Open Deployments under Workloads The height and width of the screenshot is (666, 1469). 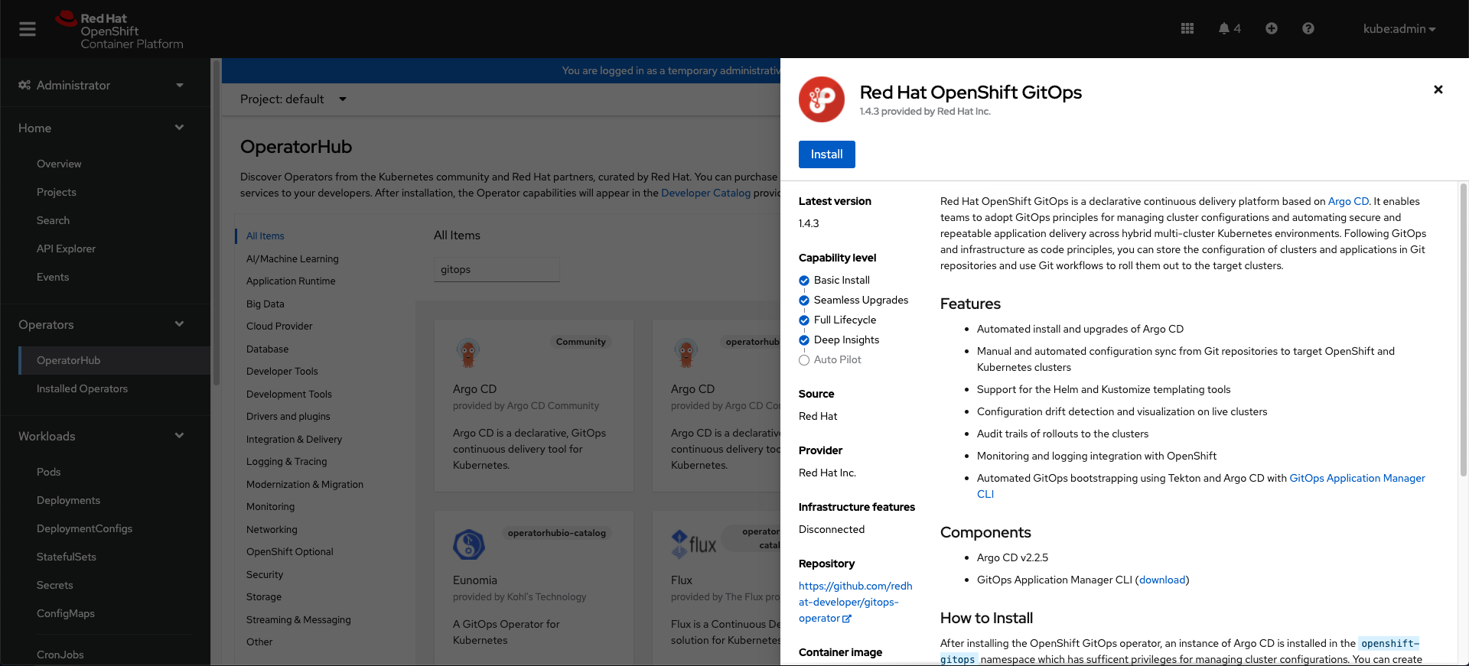click(x=69, y=500)
